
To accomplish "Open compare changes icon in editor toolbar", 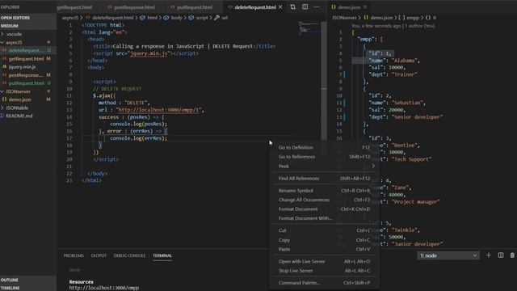I will (292, 7).
